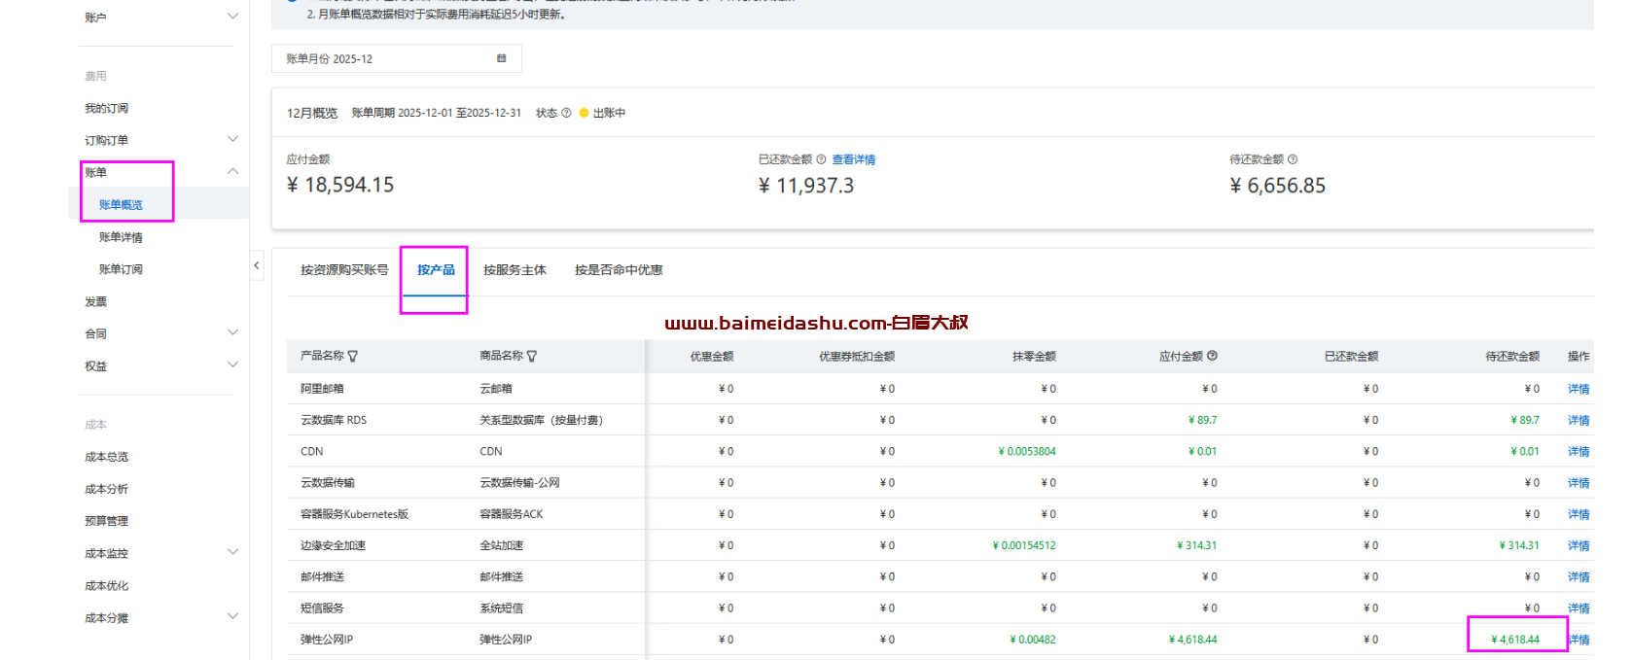This screenshot has width=1632, height=660.
Task: Collapse the 账单 sidebar section
Action: (232, 171)
